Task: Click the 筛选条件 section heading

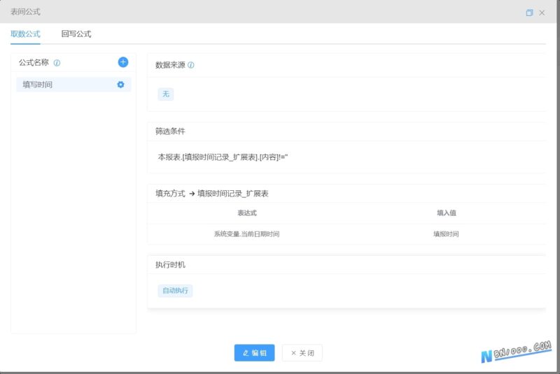Action: tap(170, 131)
